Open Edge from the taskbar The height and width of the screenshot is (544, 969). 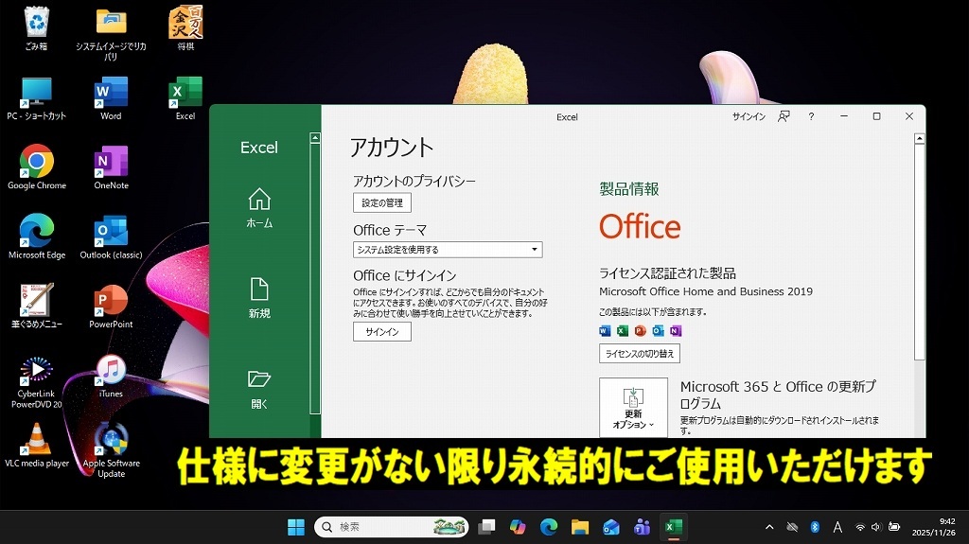[549, 527]
